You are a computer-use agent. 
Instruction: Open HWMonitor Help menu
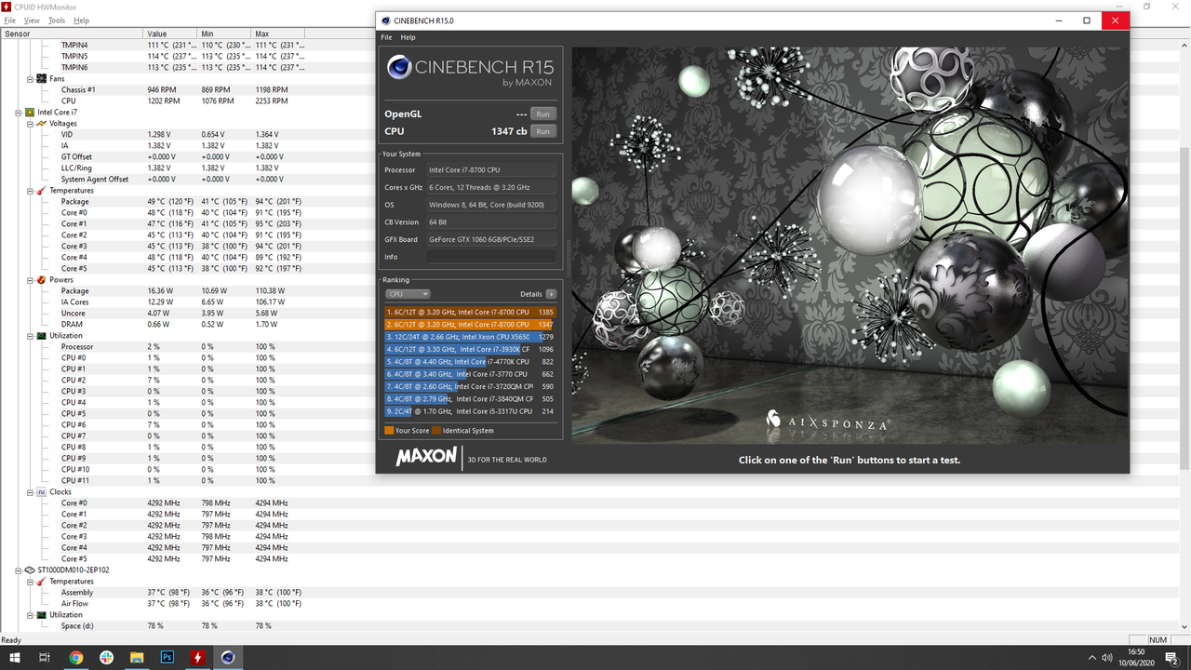click(x=81, y=20)
